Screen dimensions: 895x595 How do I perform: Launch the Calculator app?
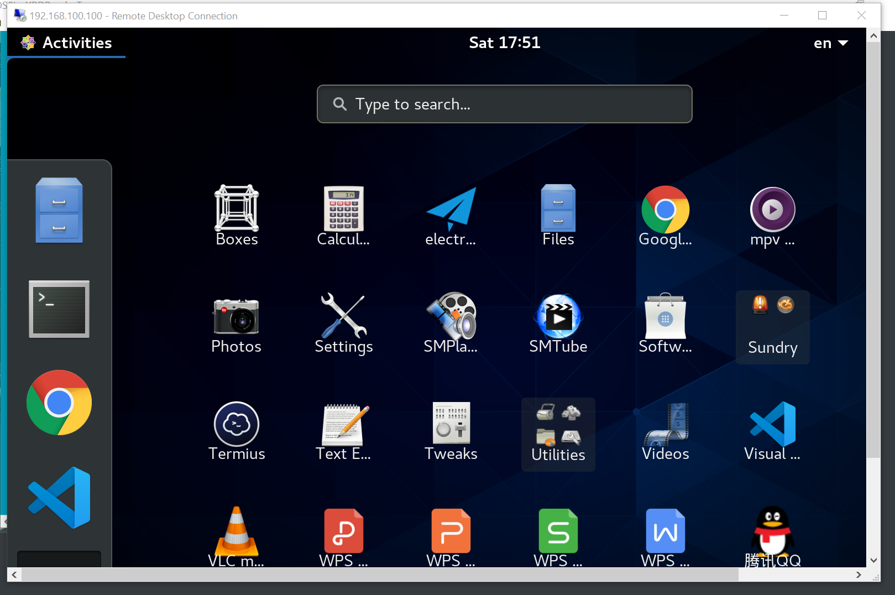point(343,216)
